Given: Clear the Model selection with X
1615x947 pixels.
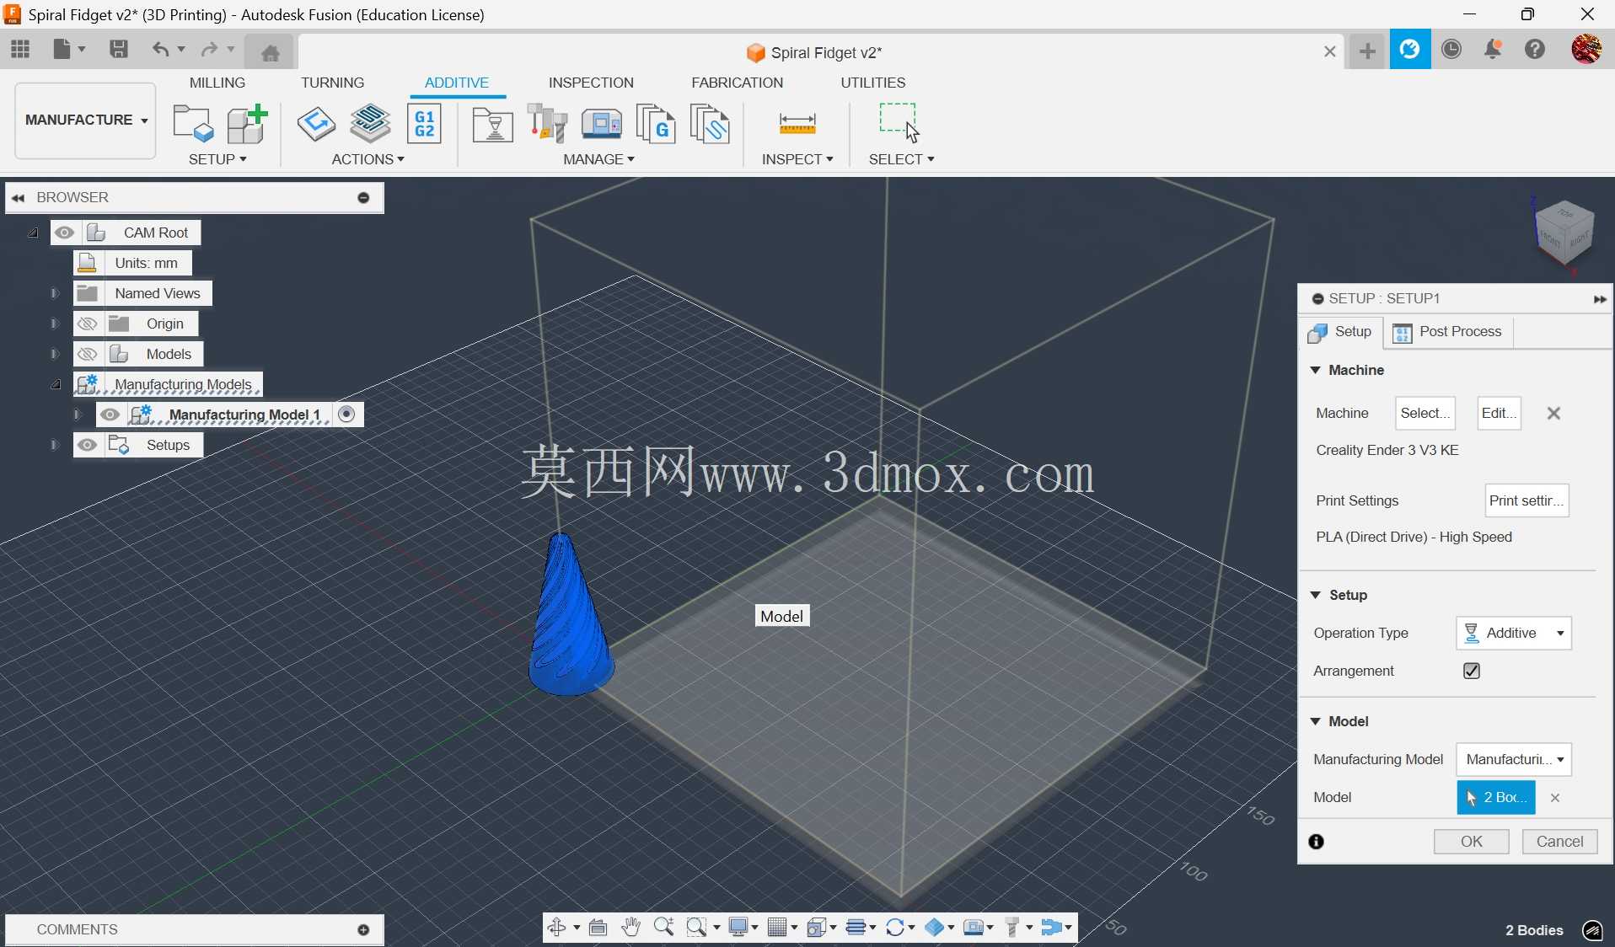Looking at the screenshot, I should pyautogui.click(x=1555, y=797).
